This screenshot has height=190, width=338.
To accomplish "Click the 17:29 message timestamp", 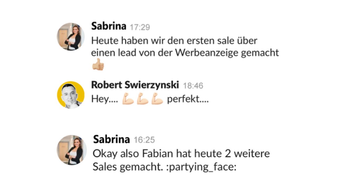I will 140,27.
